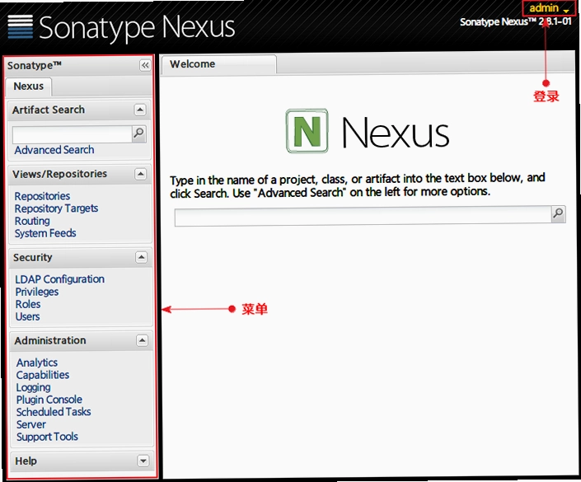This screenshot has width=581, height=482.
Task: Open the Privileges page
Action: [x=37, y=292]
